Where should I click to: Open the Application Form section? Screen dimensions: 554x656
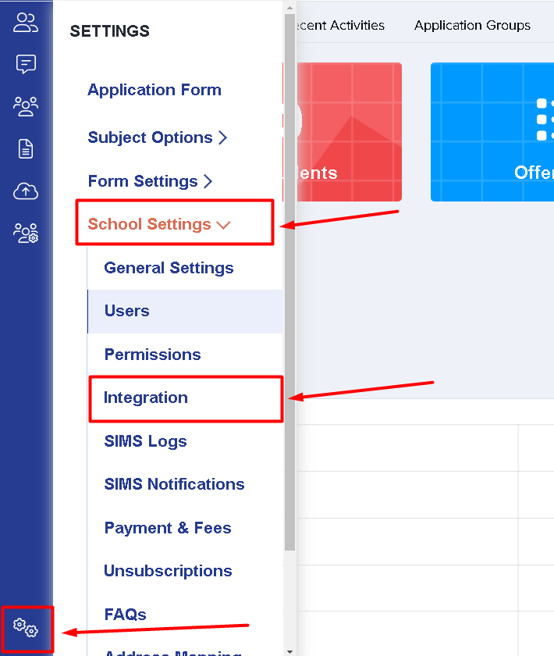pos(154,90)
